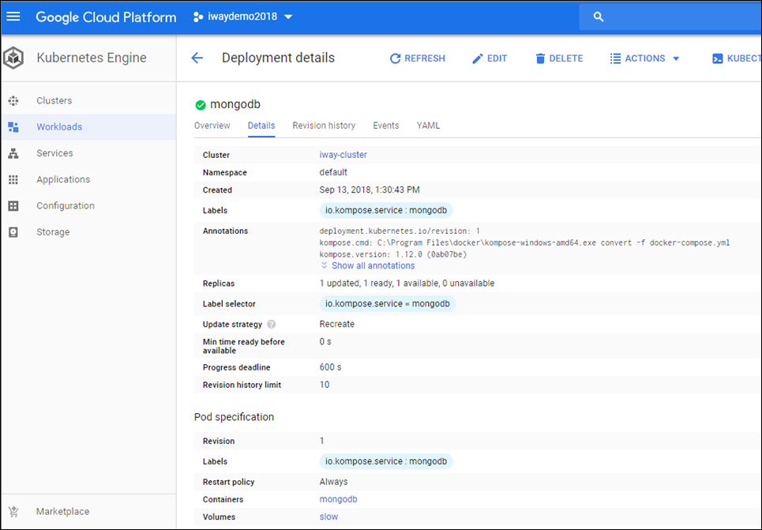
Task: Click the DELETE button
Action: 559,58
